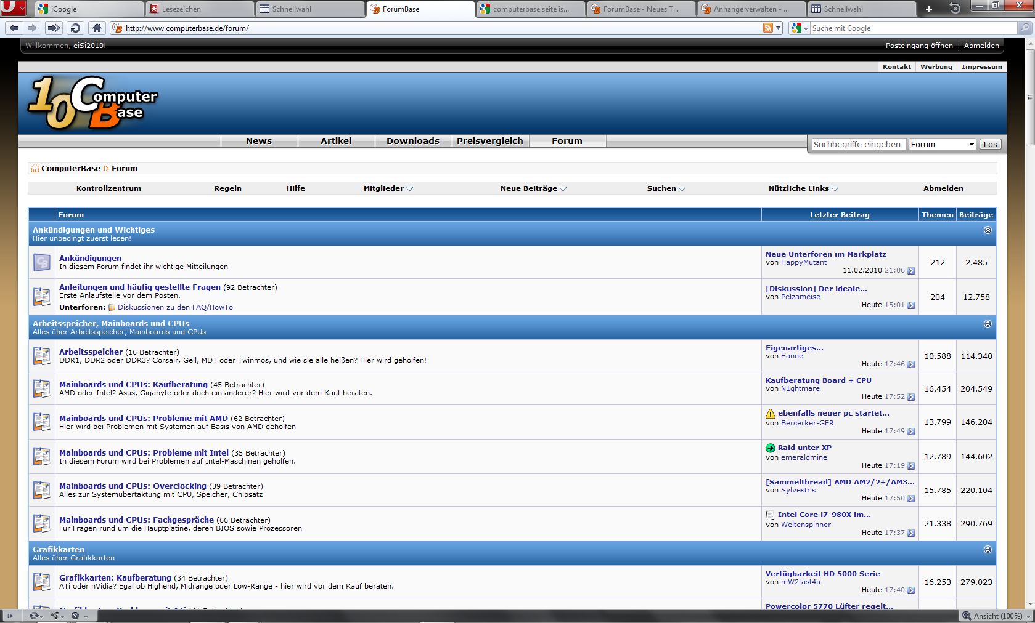Open the Regeln link
This screenshot has height=623, width=1035.
click(x=228, y=188)
